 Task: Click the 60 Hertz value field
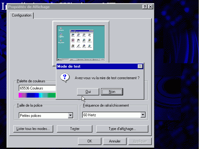tap(111, 115)
